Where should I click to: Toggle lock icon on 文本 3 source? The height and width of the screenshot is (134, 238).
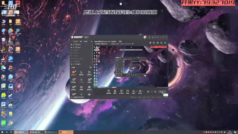coord(74,45)
